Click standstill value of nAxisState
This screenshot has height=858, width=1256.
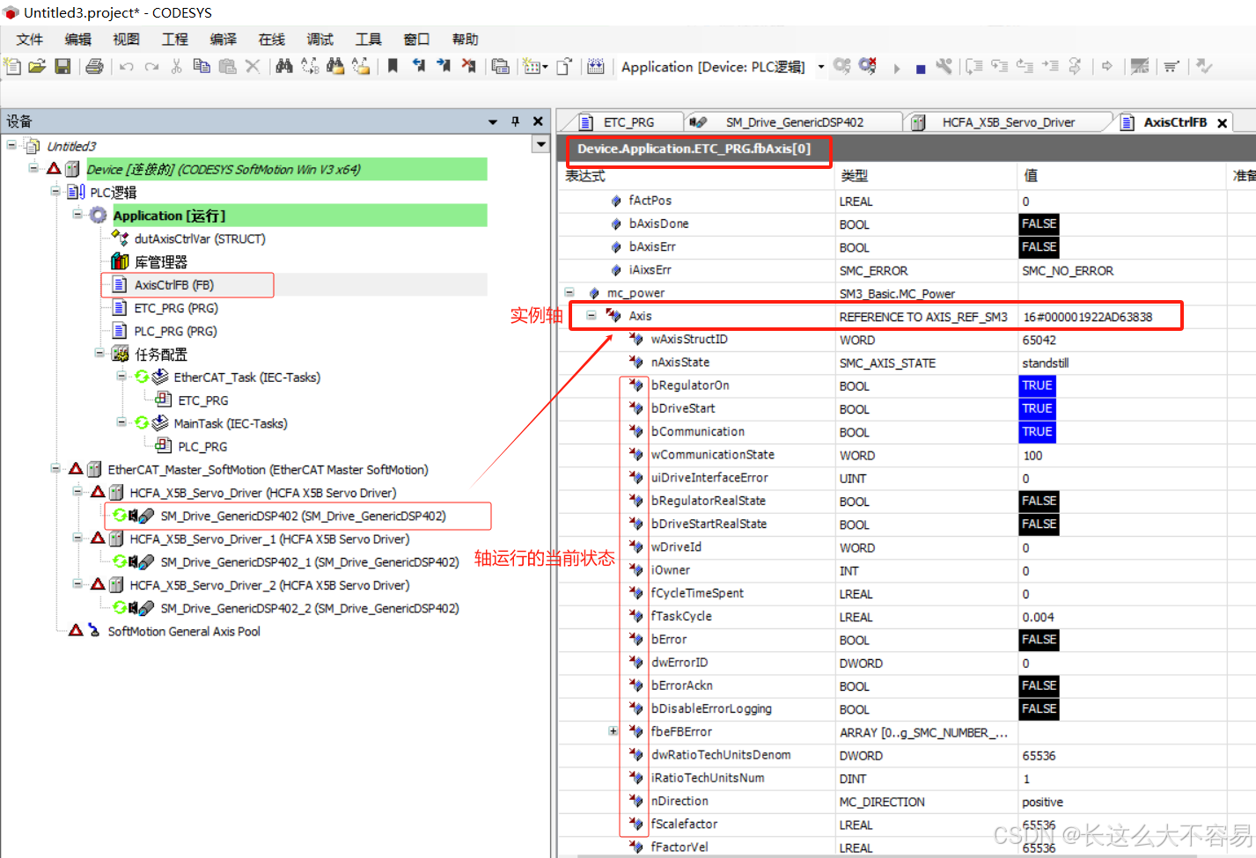click(x=1045, y=363)
